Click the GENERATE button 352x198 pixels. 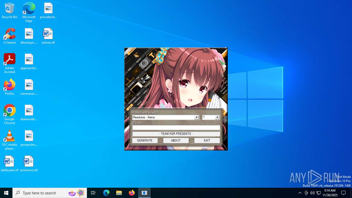(x=145, y=141)
